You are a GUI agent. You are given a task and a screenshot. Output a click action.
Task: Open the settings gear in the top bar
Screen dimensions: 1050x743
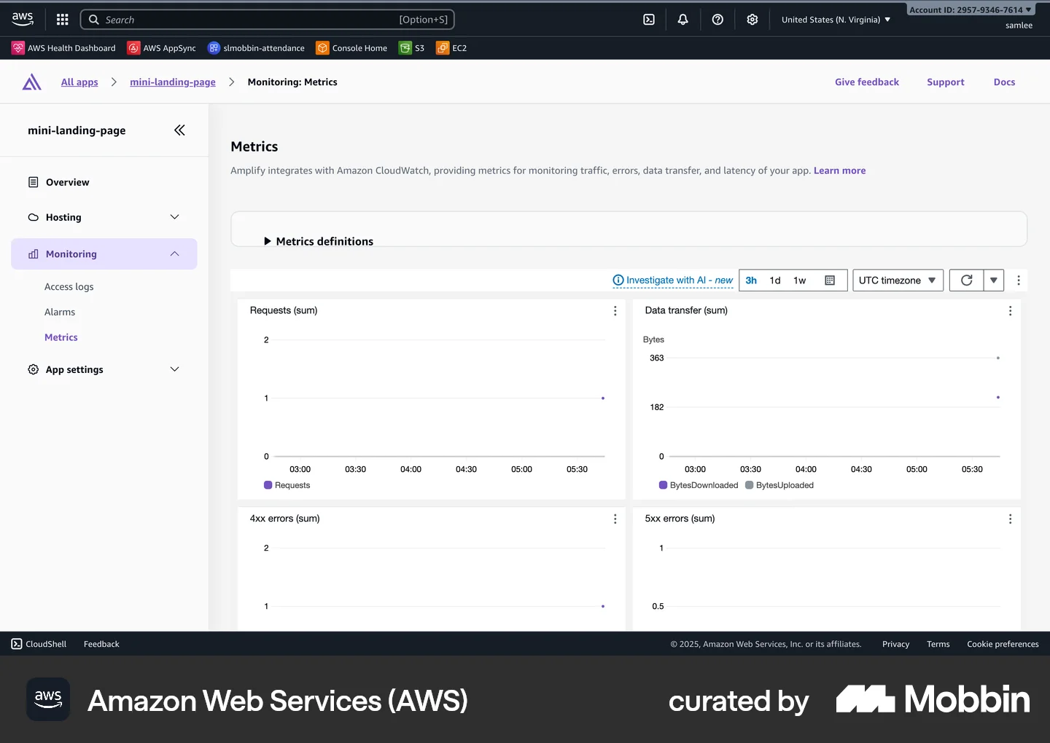[752, 20]
